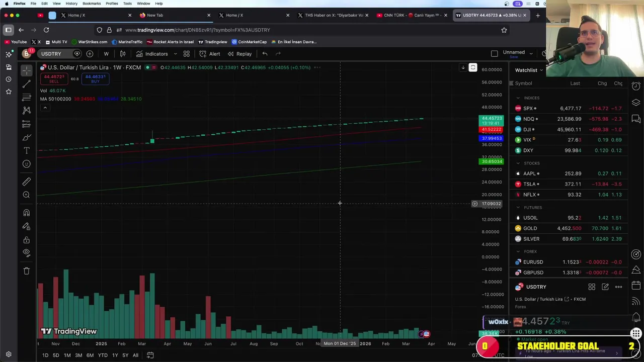Select the brush drawing tool
This screenshot has height=362, width=644.
click(x=27, y=137)
